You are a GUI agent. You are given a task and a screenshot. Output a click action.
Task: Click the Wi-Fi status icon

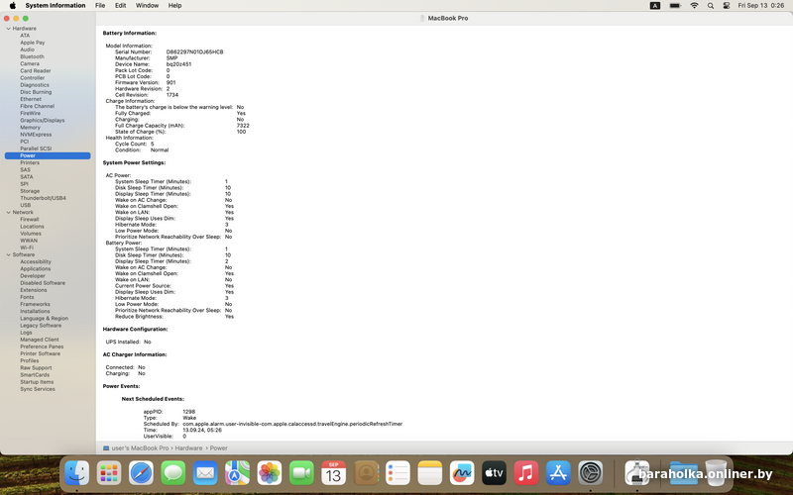pos(694,6)
